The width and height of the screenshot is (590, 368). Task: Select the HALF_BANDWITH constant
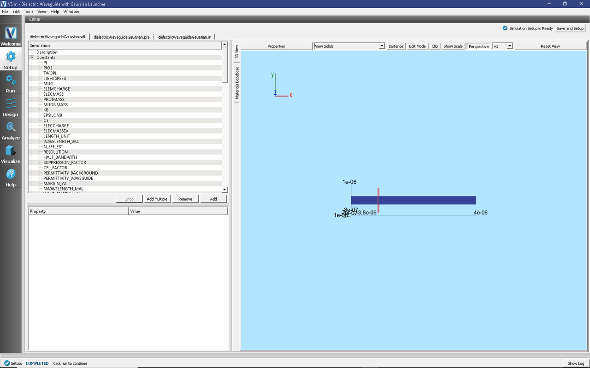pyautogui.click(x=60, y=157)
